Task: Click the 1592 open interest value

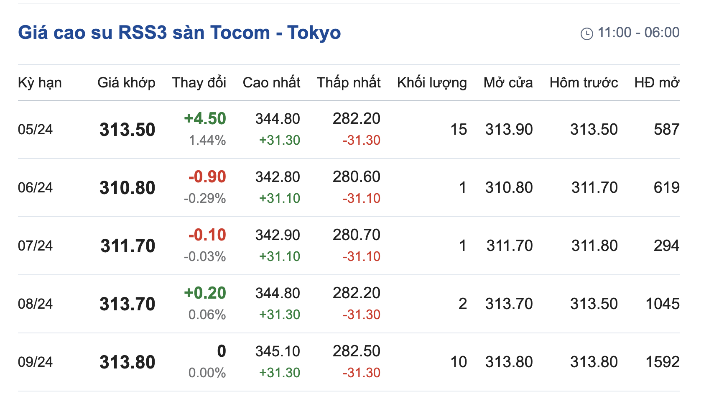Action: 663,362
